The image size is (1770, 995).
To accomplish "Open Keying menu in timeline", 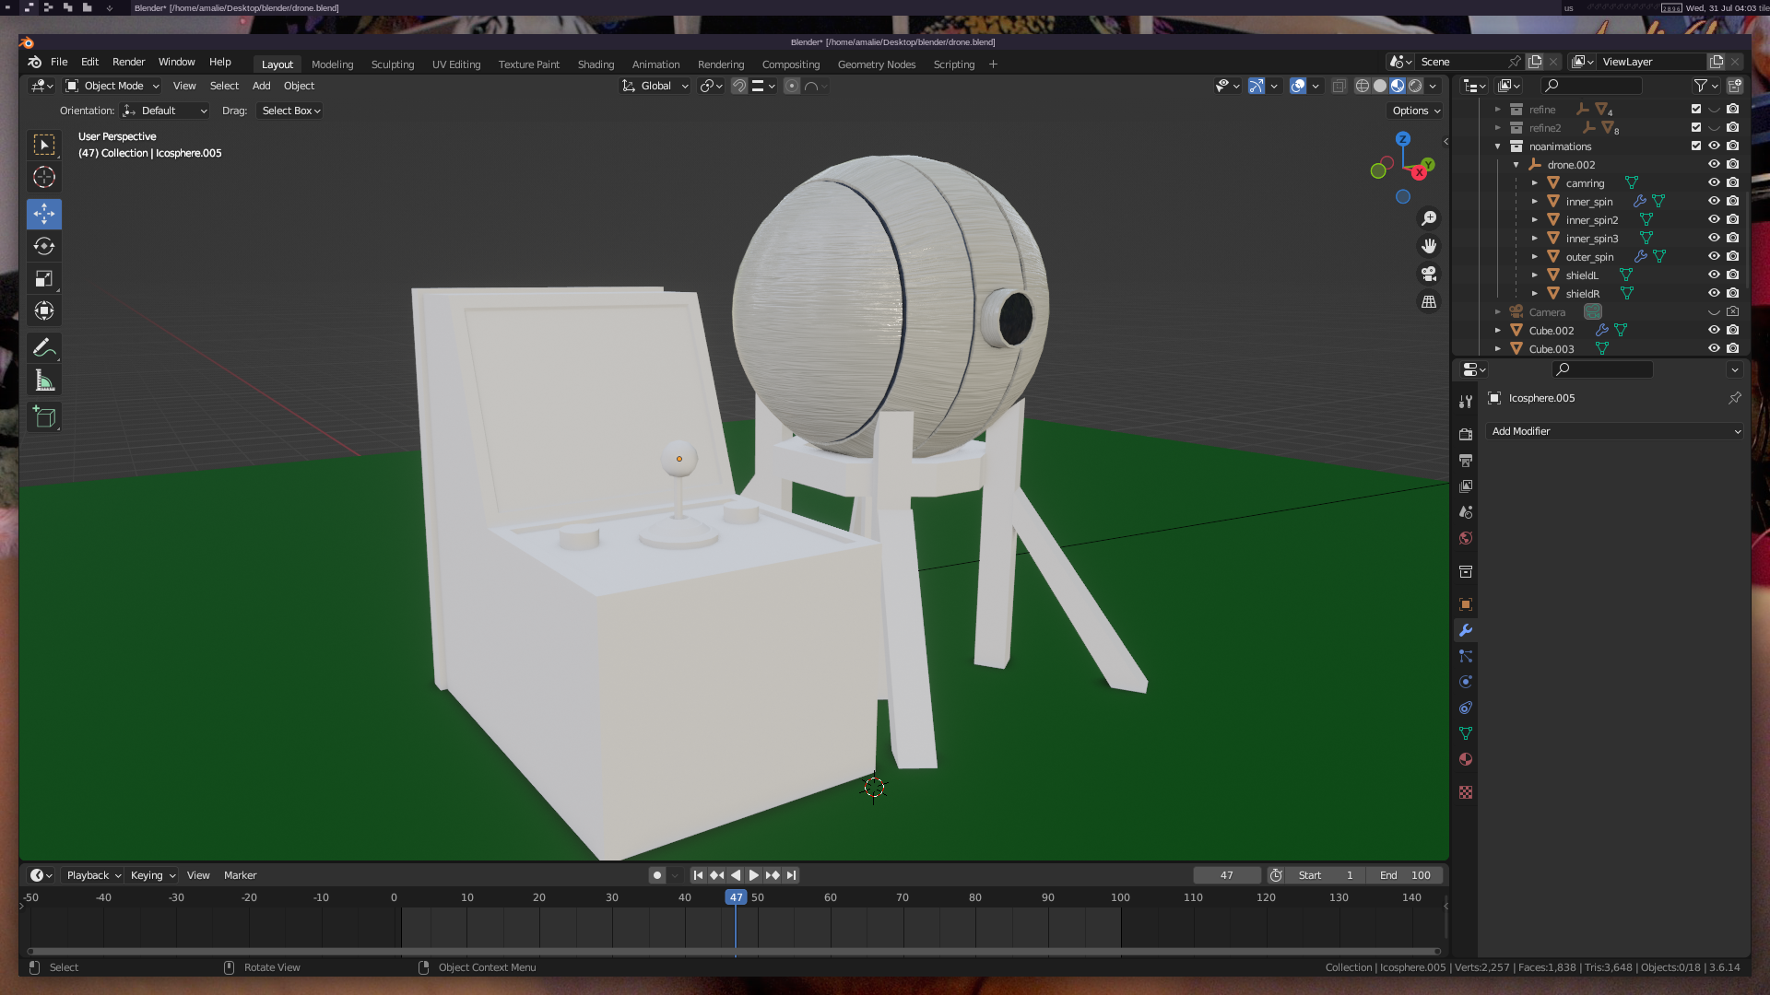I will (152, 875).
